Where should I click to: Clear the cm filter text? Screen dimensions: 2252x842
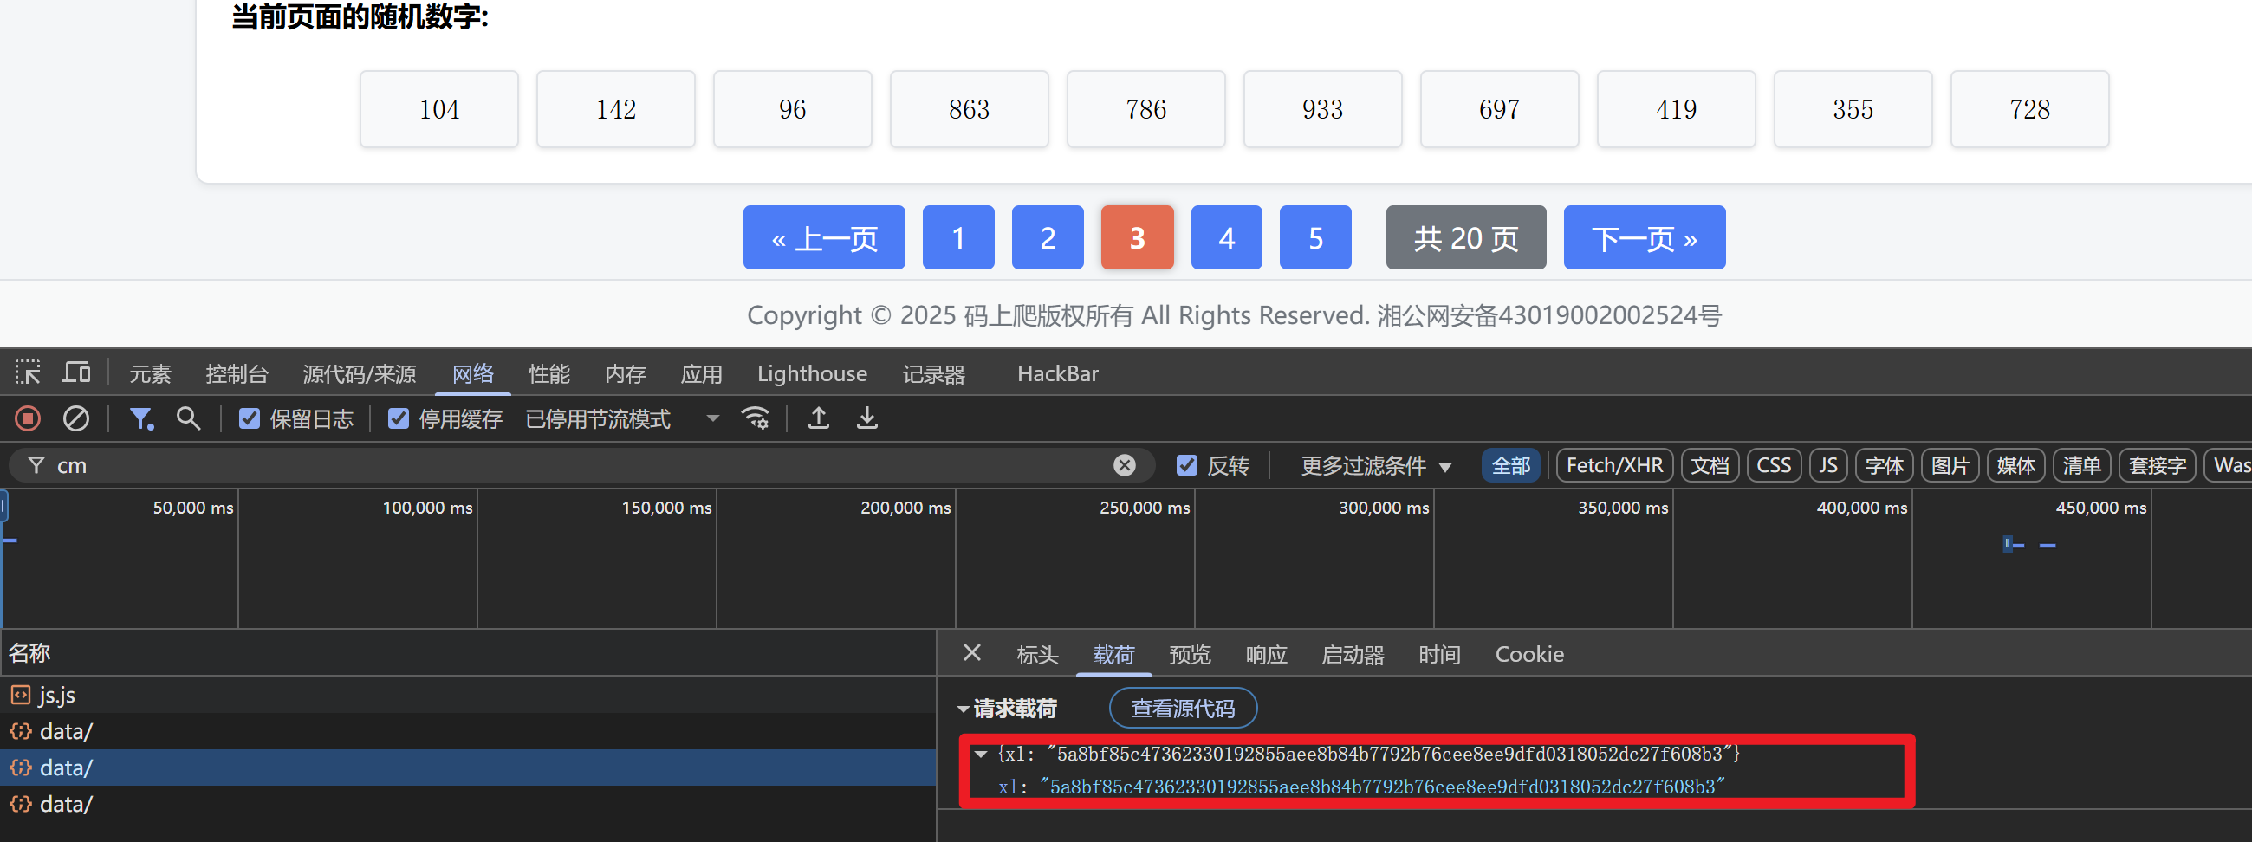(x=1124, y=465)
